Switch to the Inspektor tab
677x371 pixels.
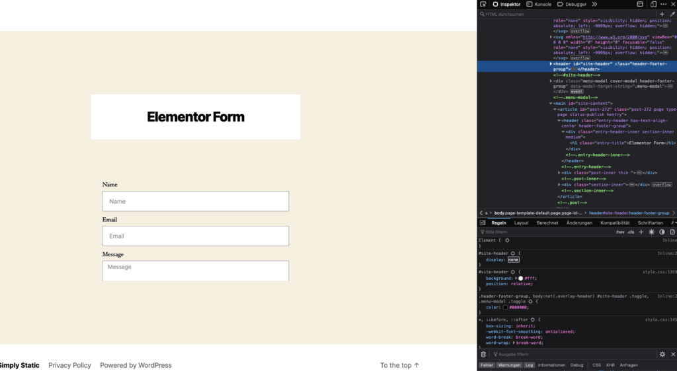pos(507,5)
